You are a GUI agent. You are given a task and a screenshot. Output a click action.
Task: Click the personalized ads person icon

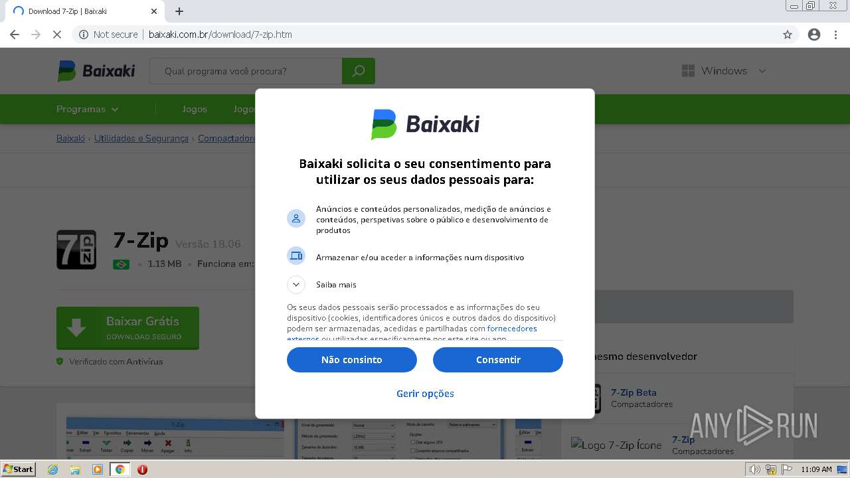pyautogui.click(x=296, y=218)
